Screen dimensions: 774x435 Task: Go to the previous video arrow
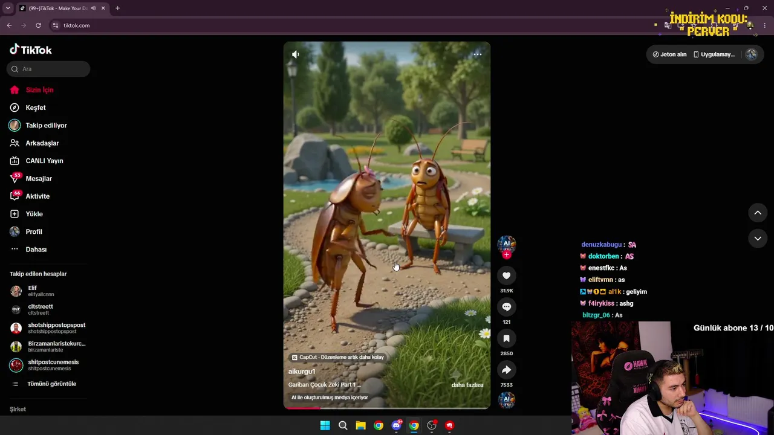click(758, 213)
